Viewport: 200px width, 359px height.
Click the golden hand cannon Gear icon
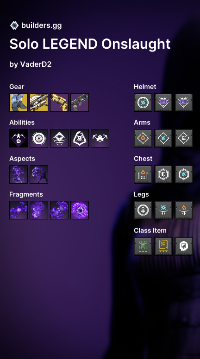coord(59,103)
